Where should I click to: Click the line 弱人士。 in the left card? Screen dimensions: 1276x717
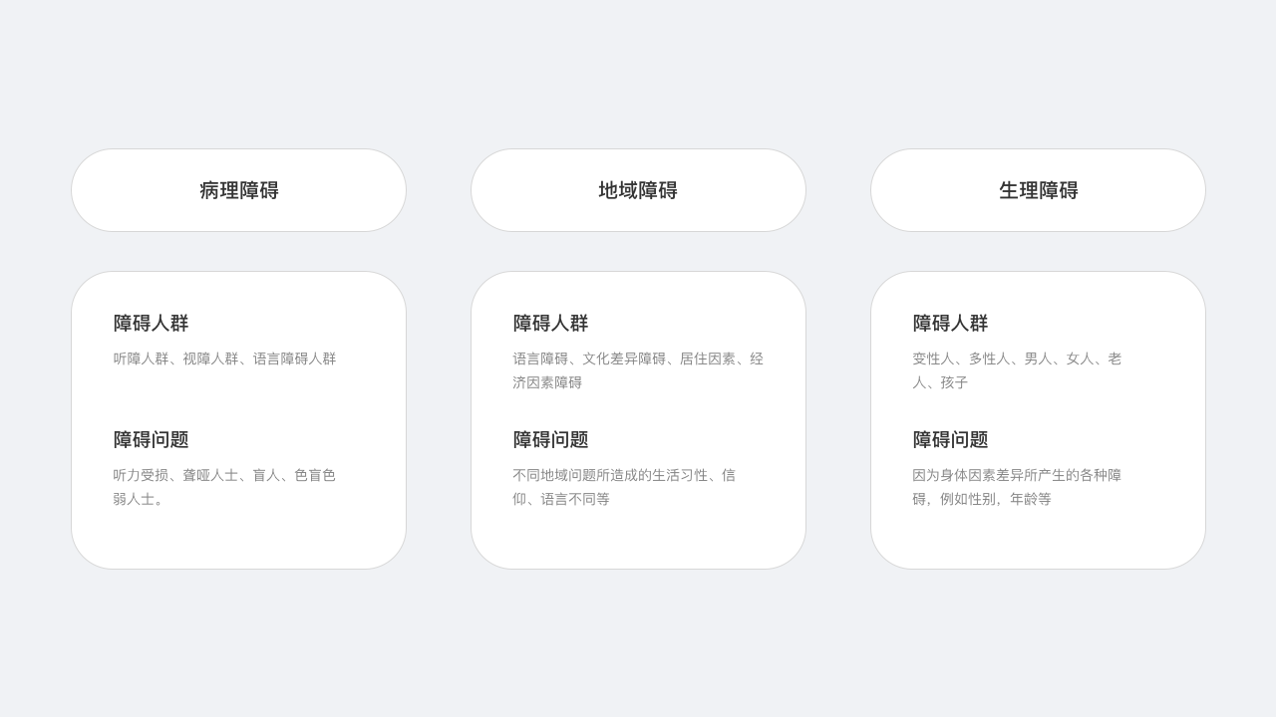click(x=139, y=499)
